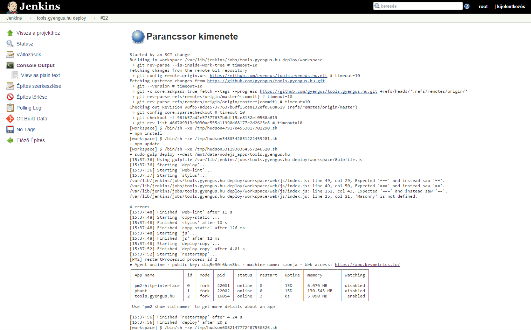Click the floppy disk No Tags icon
Screen dimensions: 531x330
click(x=10, y=129)
